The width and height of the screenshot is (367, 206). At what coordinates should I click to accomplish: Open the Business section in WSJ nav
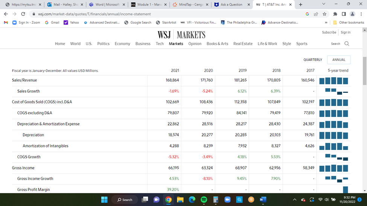(143, 44)
